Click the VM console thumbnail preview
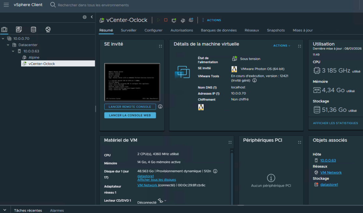The height and width of the screenshot is (213, 363). 132,82
